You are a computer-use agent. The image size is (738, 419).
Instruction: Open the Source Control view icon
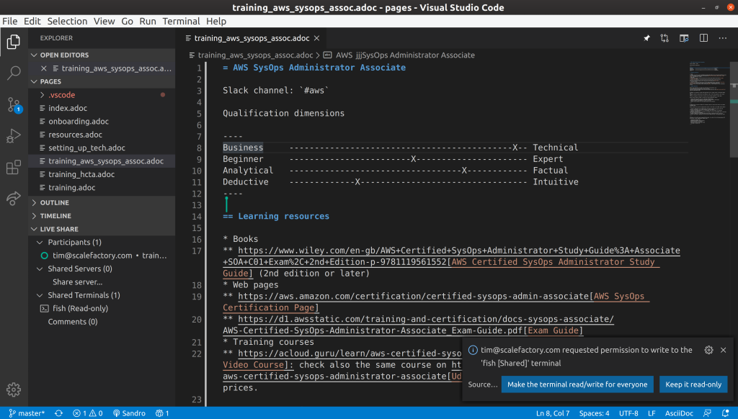tap(14, 104)
